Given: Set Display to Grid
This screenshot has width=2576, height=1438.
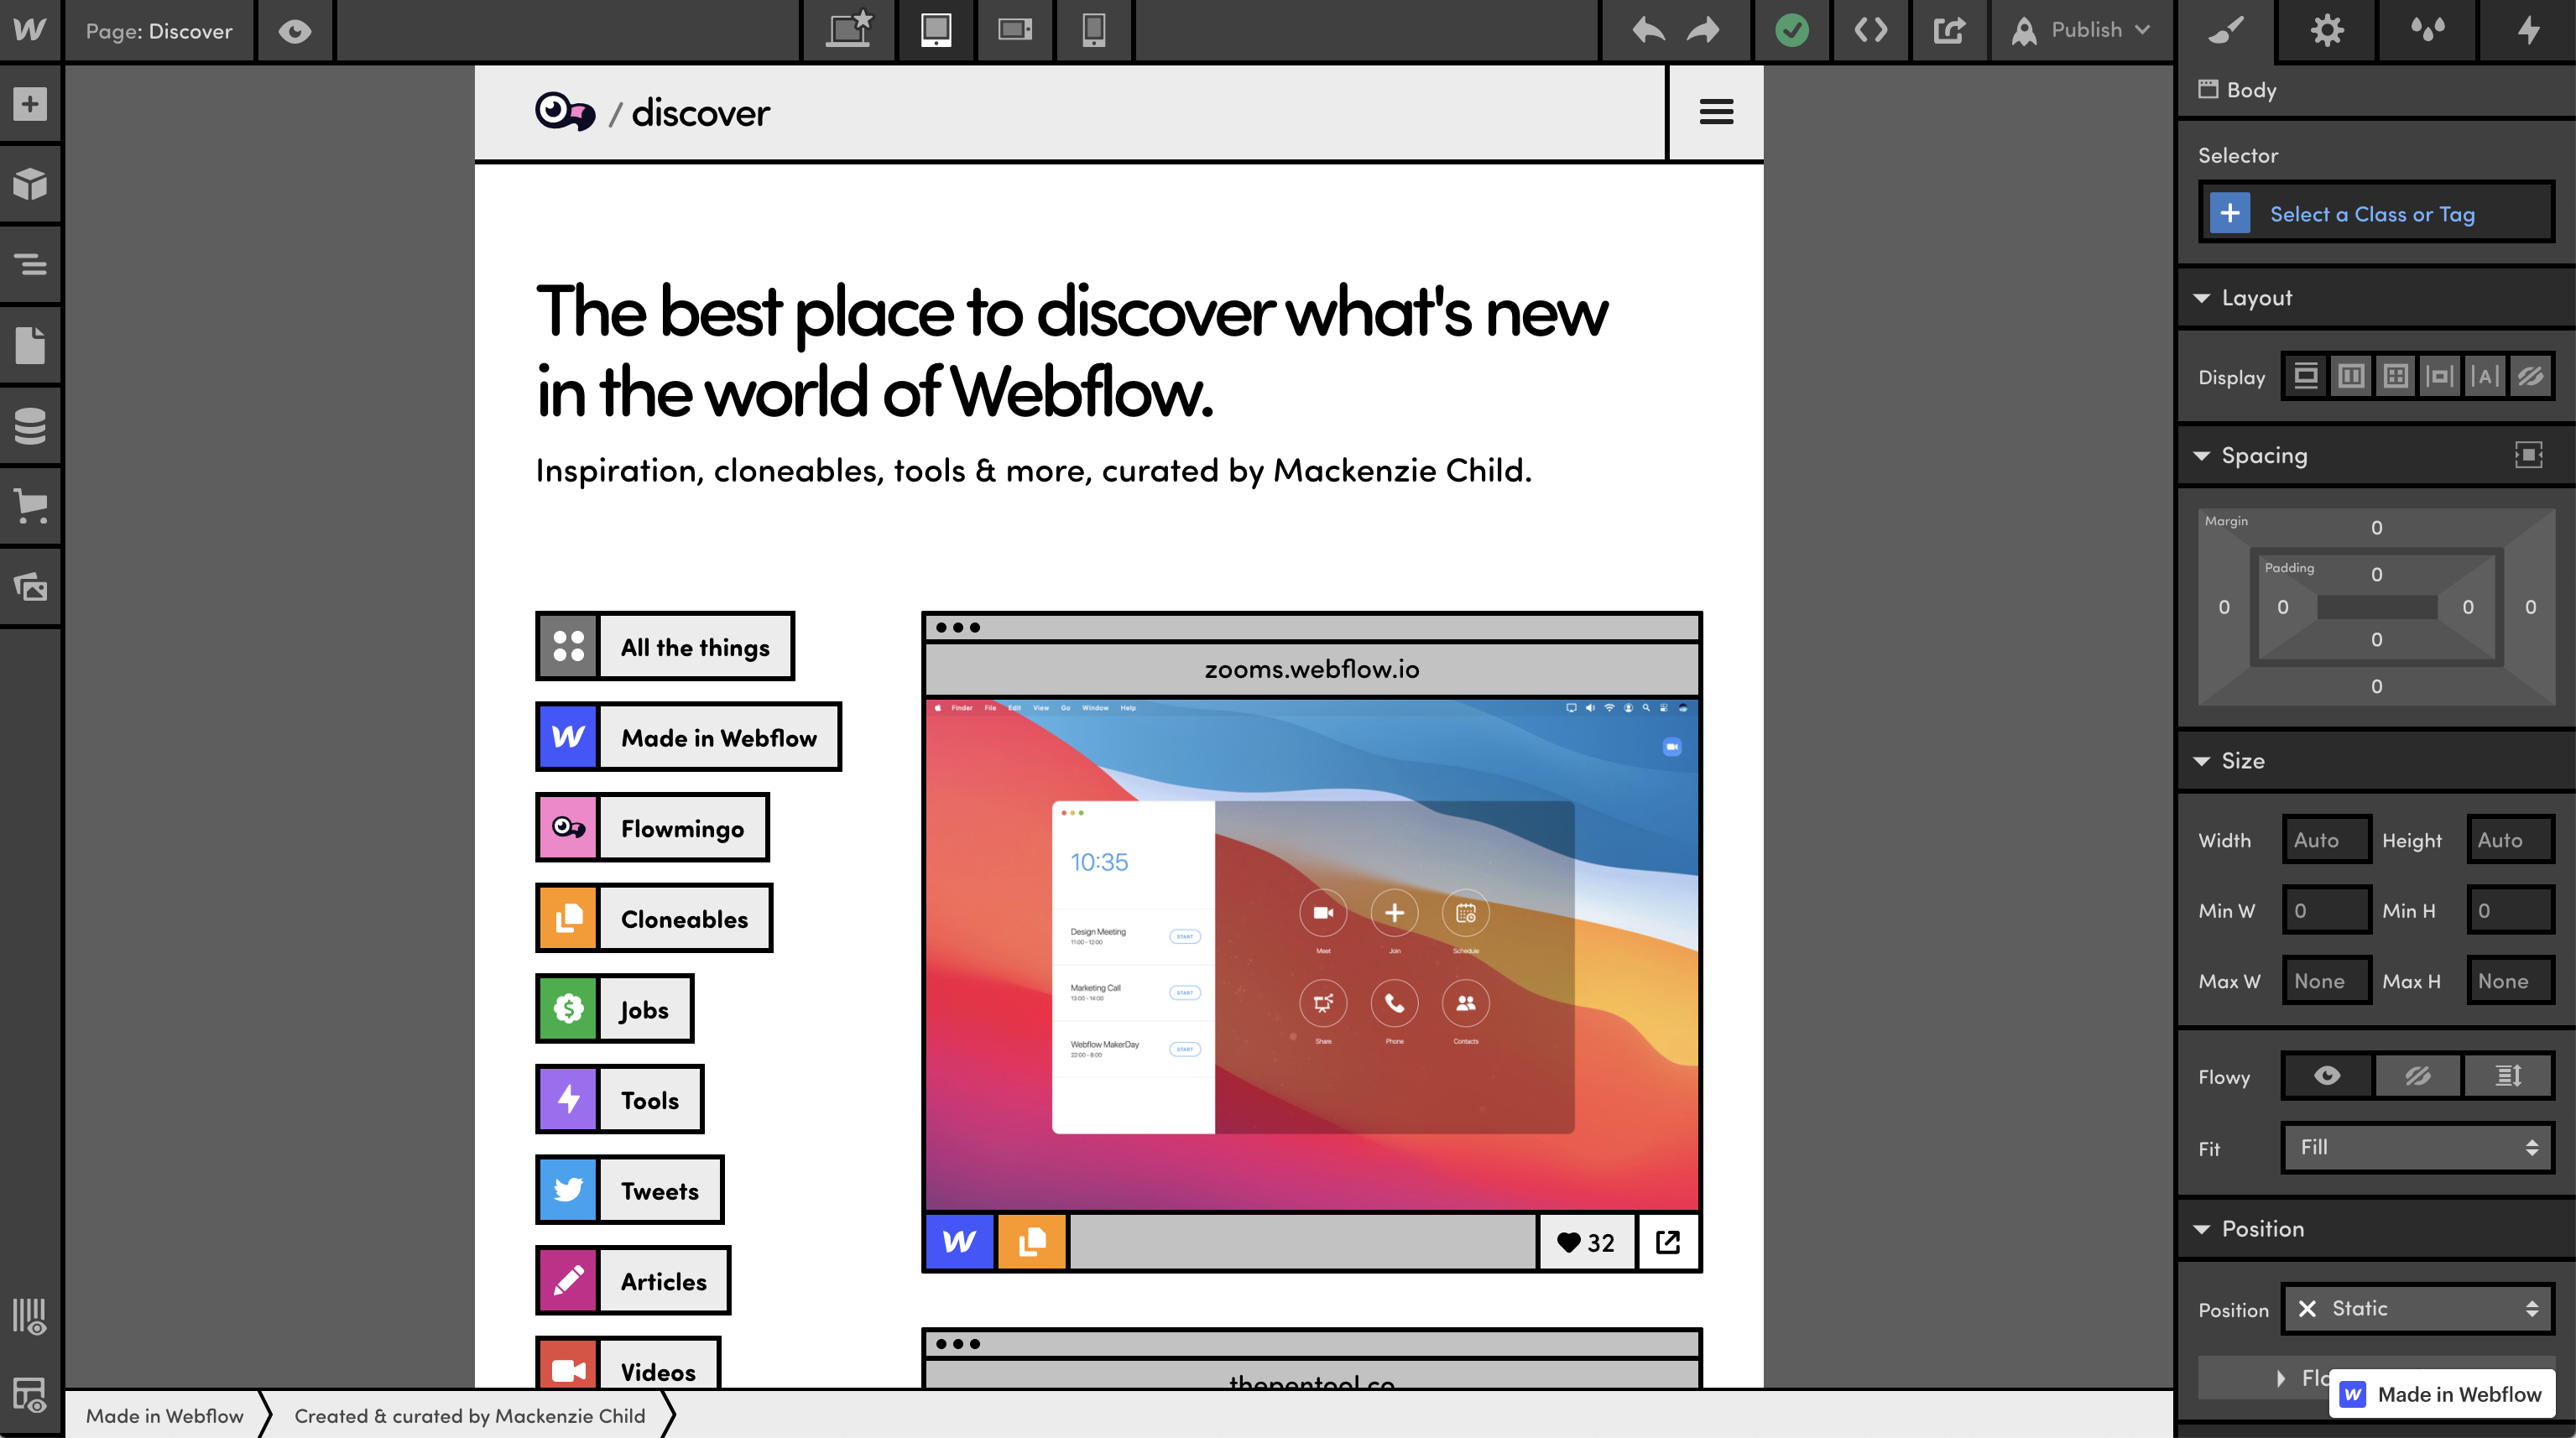Looking at the screenshot, I should tap(2396, 376).
